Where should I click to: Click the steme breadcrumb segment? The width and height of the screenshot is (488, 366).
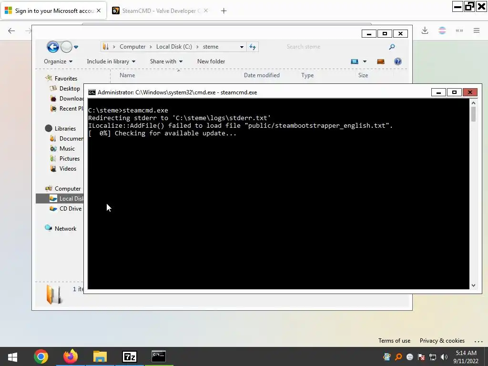pyautogui.click(x=211, y=47)
